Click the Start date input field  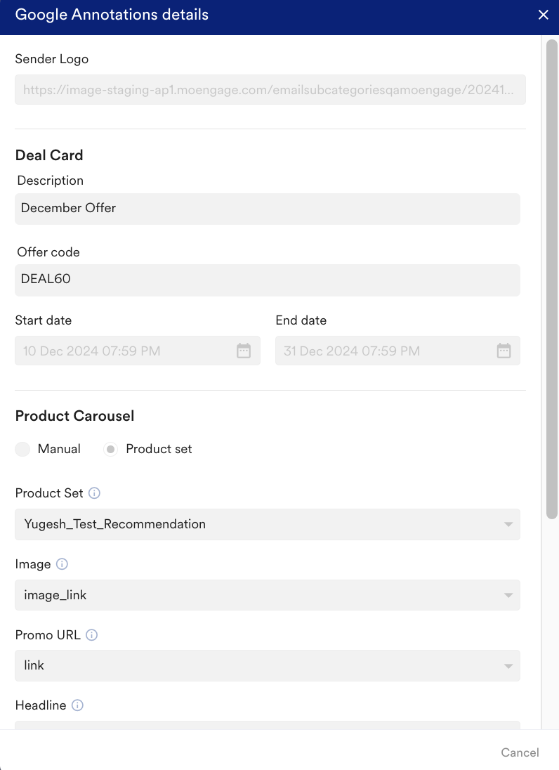coord(126,351)
